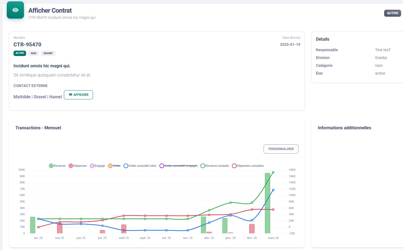Click the mars 26 revenue bar
The image size is (403, 250).
pos(267,203)
